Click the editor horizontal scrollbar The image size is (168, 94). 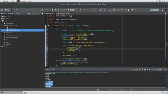[x=107, y=67]
